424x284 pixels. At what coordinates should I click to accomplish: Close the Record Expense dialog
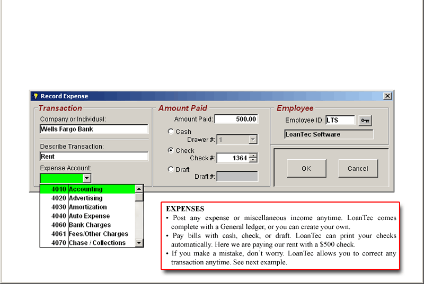(x=387, y=96)
